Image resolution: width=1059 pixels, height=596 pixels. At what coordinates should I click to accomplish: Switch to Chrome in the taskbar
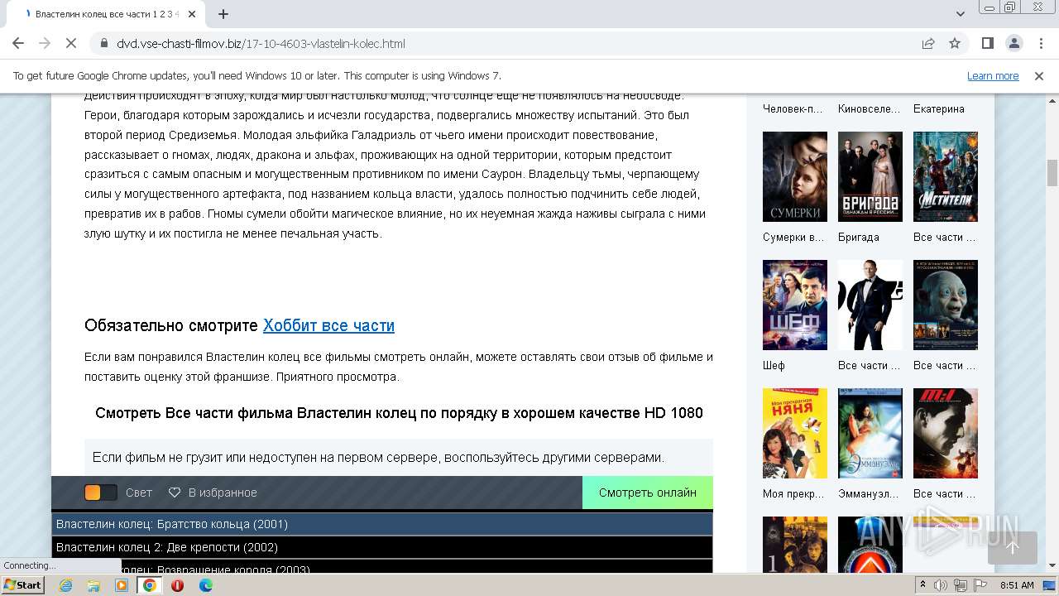(x=150, y=585)
